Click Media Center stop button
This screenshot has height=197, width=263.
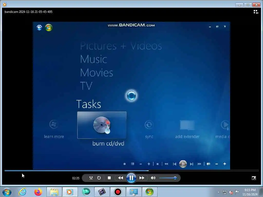pos(157,164)
